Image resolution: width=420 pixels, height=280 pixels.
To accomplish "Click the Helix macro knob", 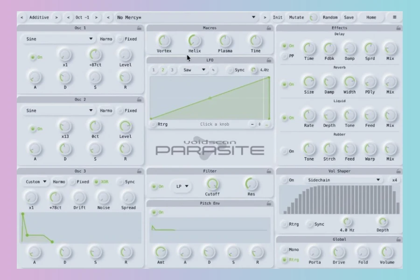I will 195,41.
